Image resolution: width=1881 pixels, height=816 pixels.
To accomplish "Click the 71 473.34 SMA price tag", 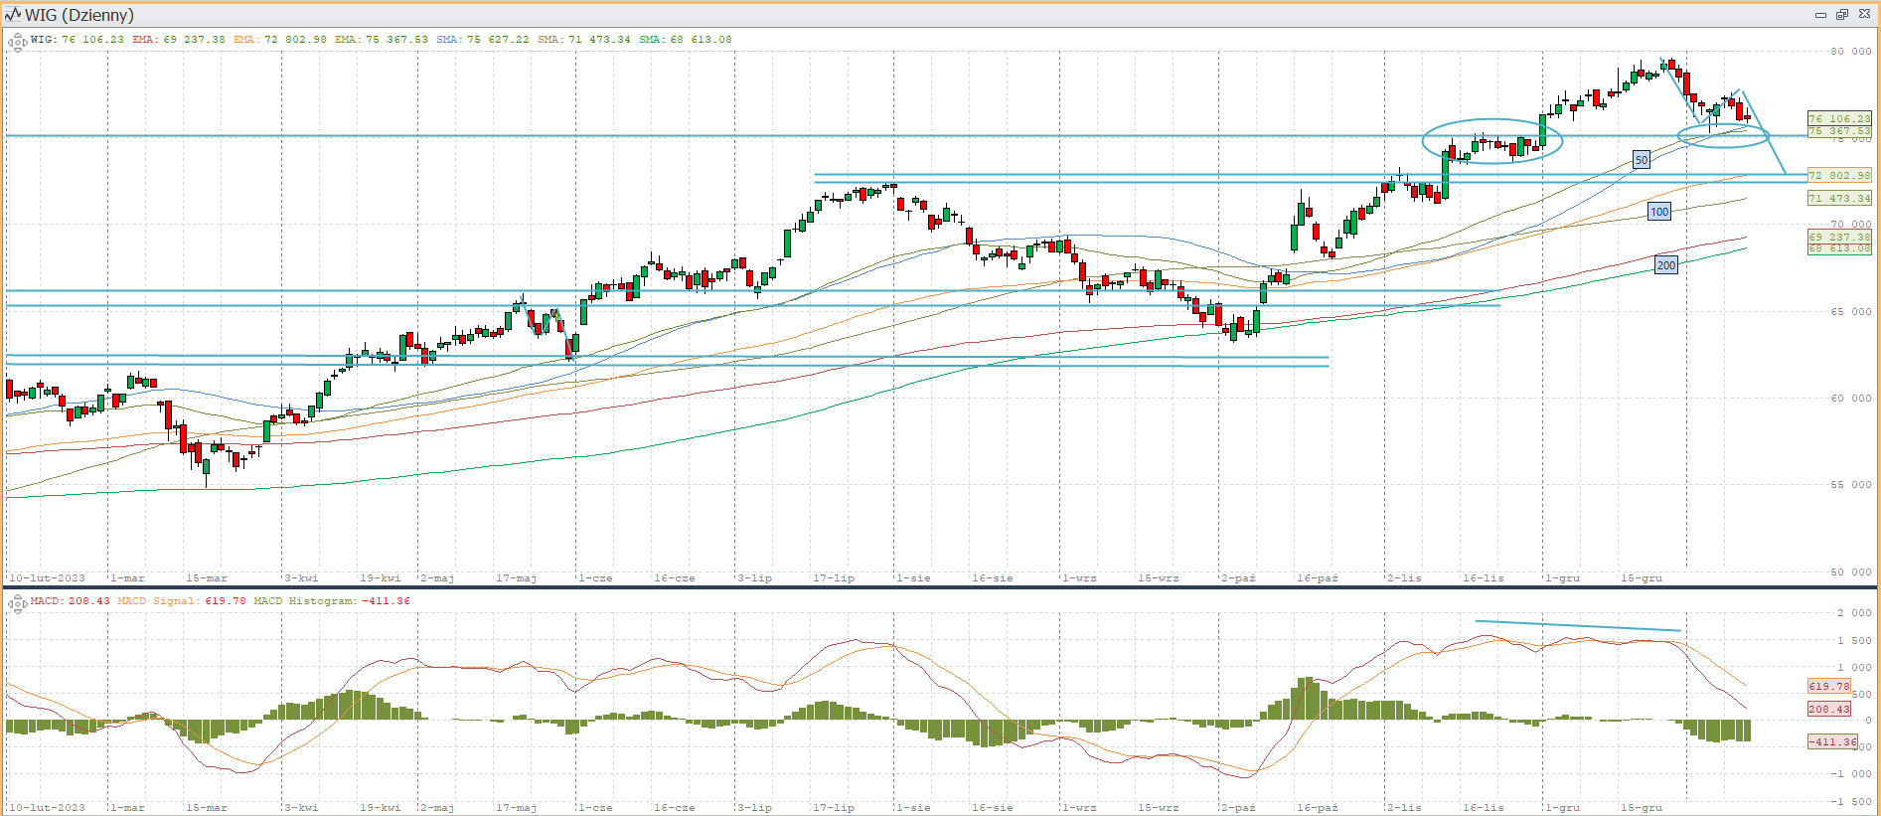I will coord(1838,199).
